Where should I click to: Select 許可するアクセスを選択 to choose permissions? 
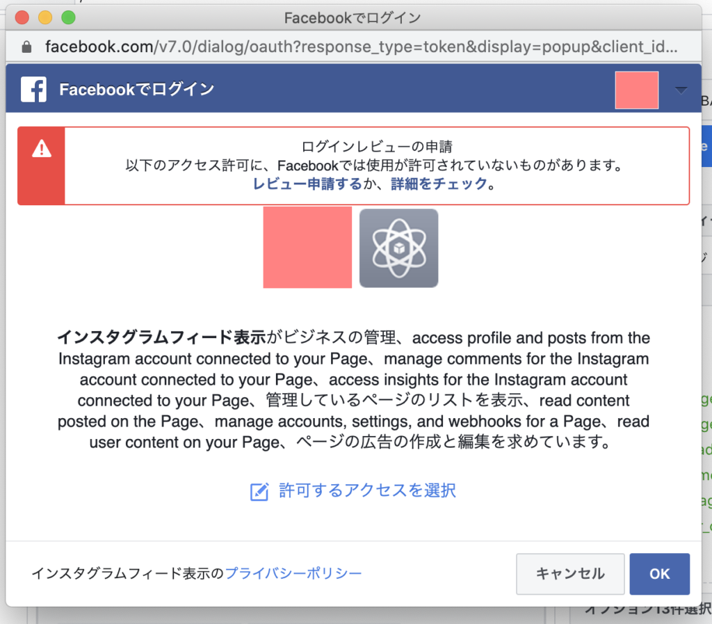366,492
